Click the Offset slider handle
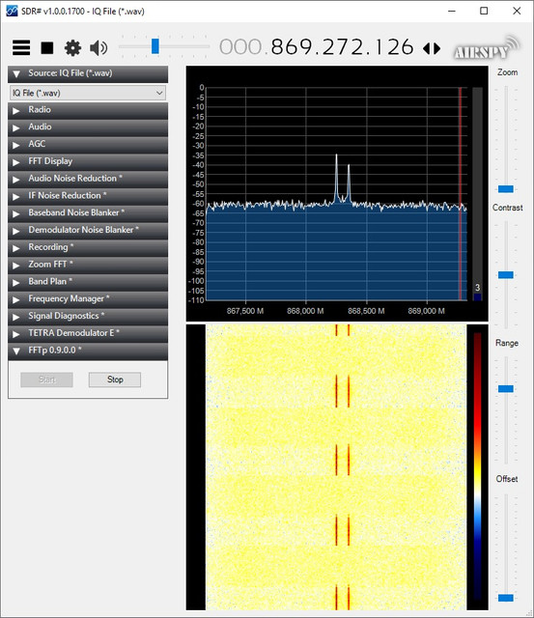Image resolution: width=534 pixels, height=618 pixels. [x=506, y=598]
